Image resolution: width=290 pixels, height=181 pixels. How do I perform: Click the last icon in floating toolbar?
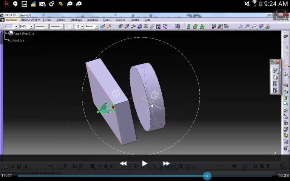275,90
